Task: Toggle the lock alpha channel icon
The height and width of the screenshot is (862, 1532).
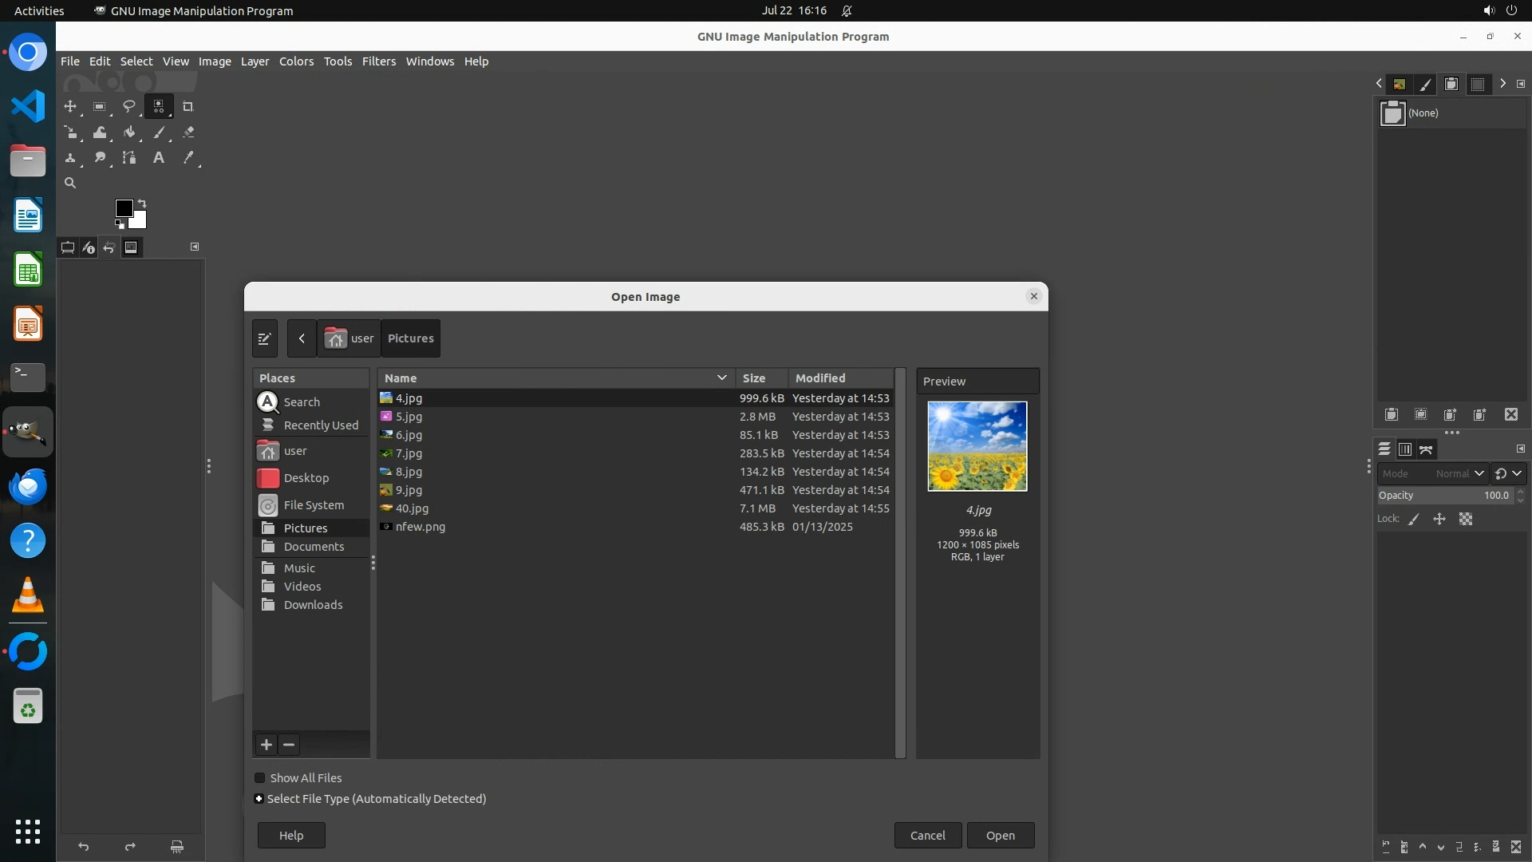Action: point(1466,520)
